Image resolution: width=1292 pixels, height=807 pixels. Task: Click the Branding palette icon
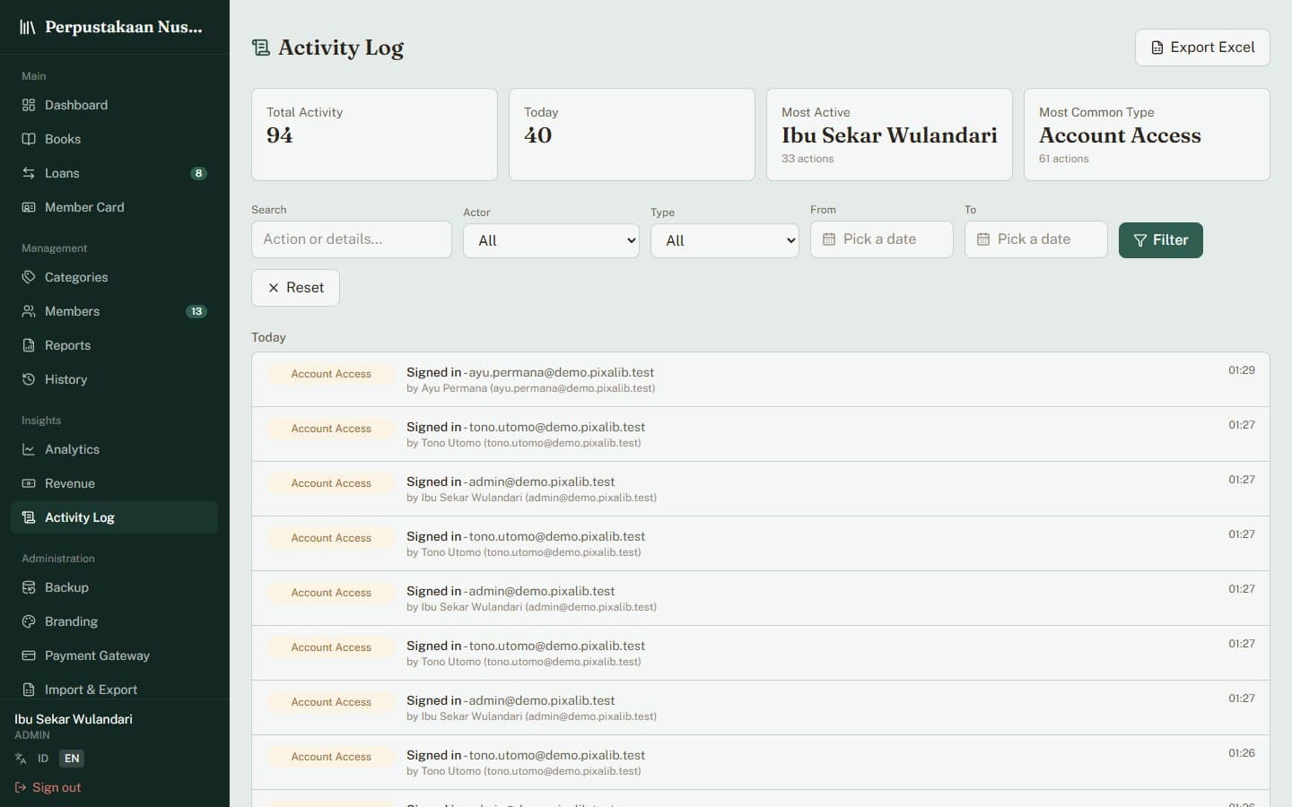click(x=29, y=621)
